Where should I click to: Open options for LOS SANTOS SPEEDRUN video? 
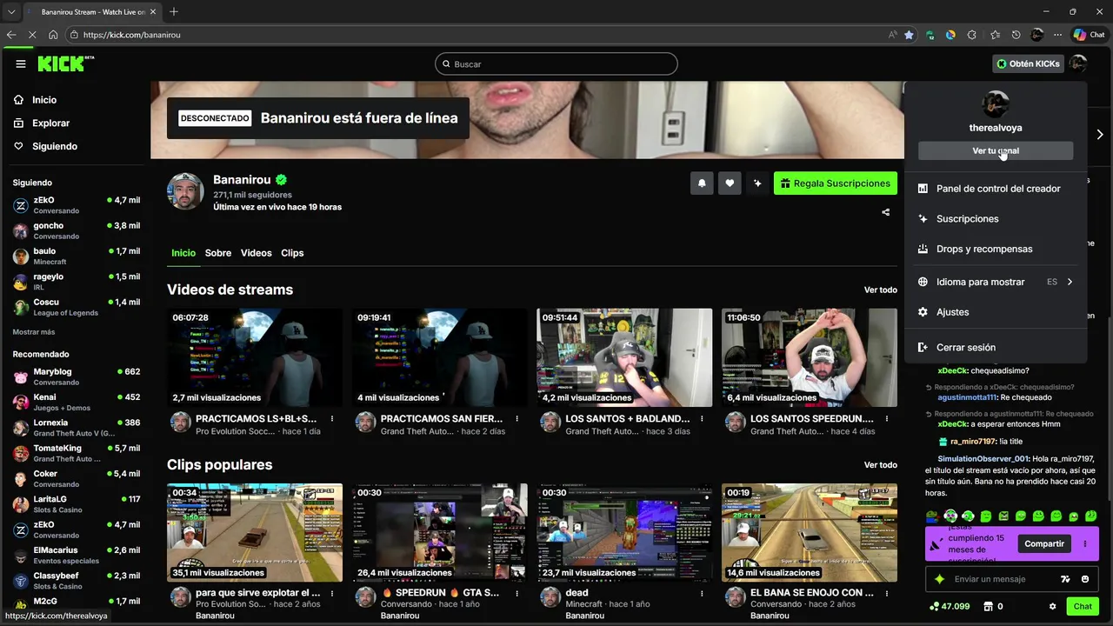887,419
